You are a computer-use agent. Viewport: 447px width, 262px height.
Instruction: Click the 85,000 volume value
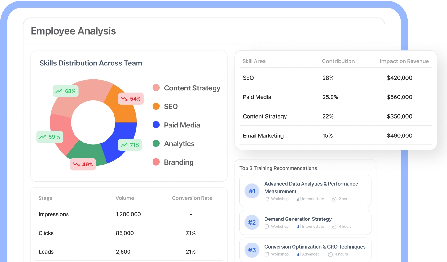pos(125,233)
